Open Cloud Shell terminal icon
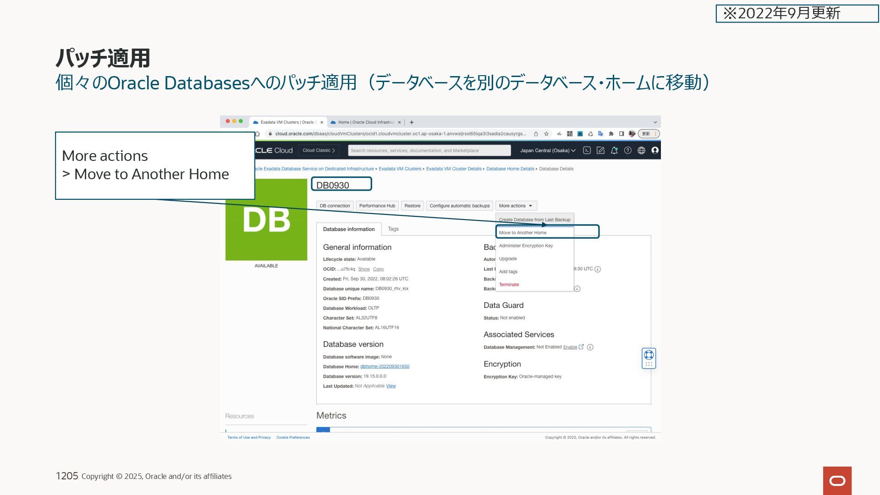The height and width of the screenshot is (495, 880). pos(587,150)
